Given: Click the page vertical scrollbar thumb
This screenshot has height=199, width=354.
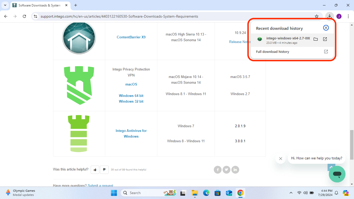Looking at the screenshot, I should pyautogui.click(x=352, y=145).
